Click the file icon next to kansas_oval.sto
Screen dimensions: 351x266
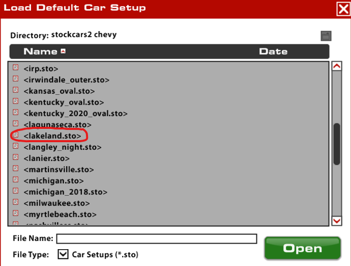(x=15, y=91)
